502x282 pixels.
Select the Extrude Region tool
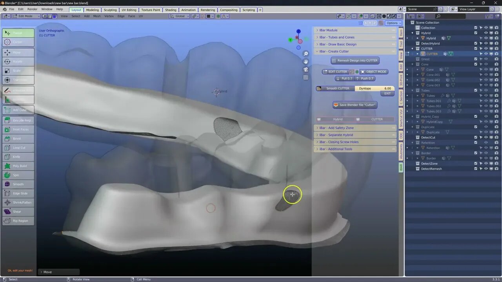[x=18, y=120]
